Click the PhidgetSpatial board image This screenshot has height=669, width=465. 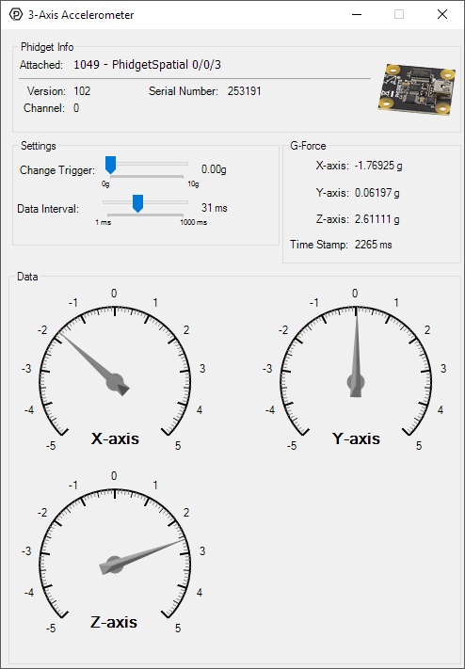point(416,89)
